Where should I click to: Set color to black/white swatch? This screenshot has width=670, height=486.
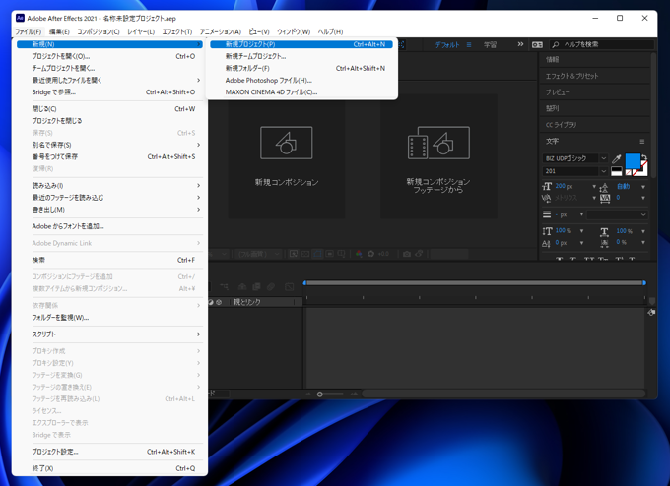tap(616, 171)
